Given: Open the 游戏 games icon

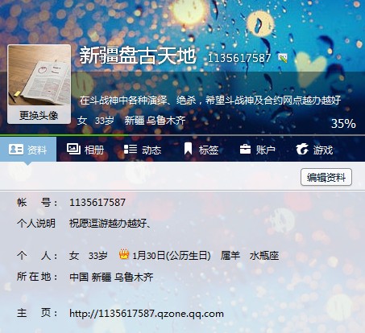Looking at the screenshot, I should tap(302, 150).
